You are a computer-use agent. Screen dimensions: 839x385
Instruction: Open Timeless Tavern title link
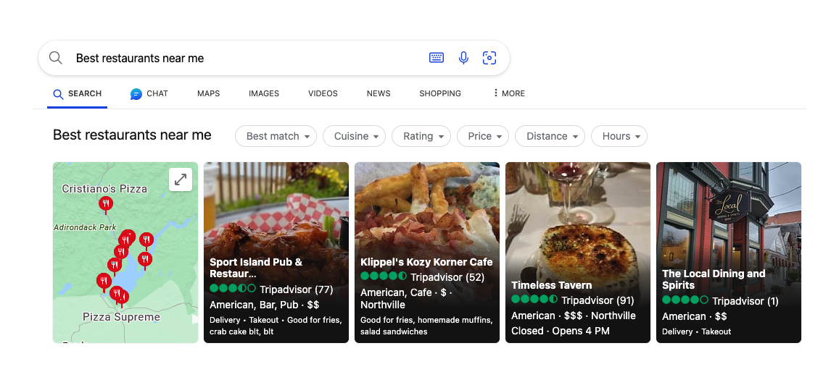click(552, 285)
